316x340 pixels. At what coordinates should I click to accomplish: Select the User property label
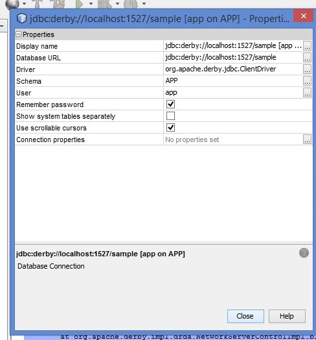(23, 93)
